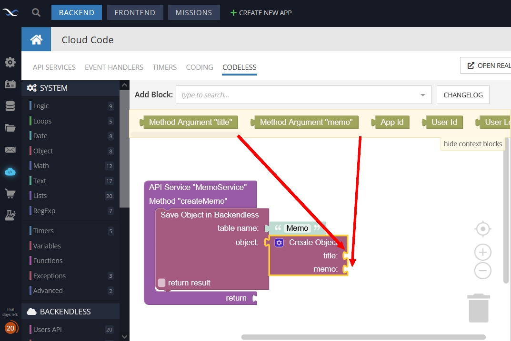
Task: Select the Cloud Code cloud icon in the sidebar
Action: 10,171
